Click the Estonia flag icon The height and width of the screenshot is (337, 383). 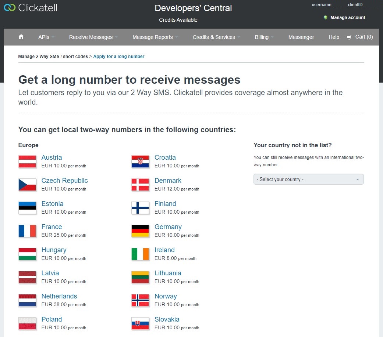coord(27,208)
